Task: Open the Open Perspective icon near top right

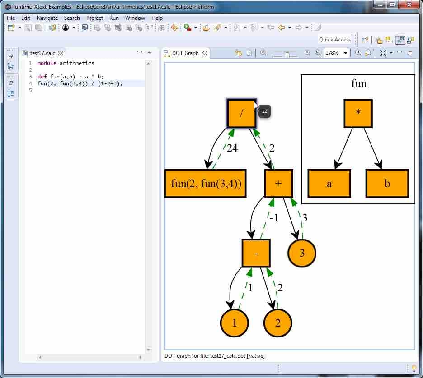Action: (x=365, y=40)
